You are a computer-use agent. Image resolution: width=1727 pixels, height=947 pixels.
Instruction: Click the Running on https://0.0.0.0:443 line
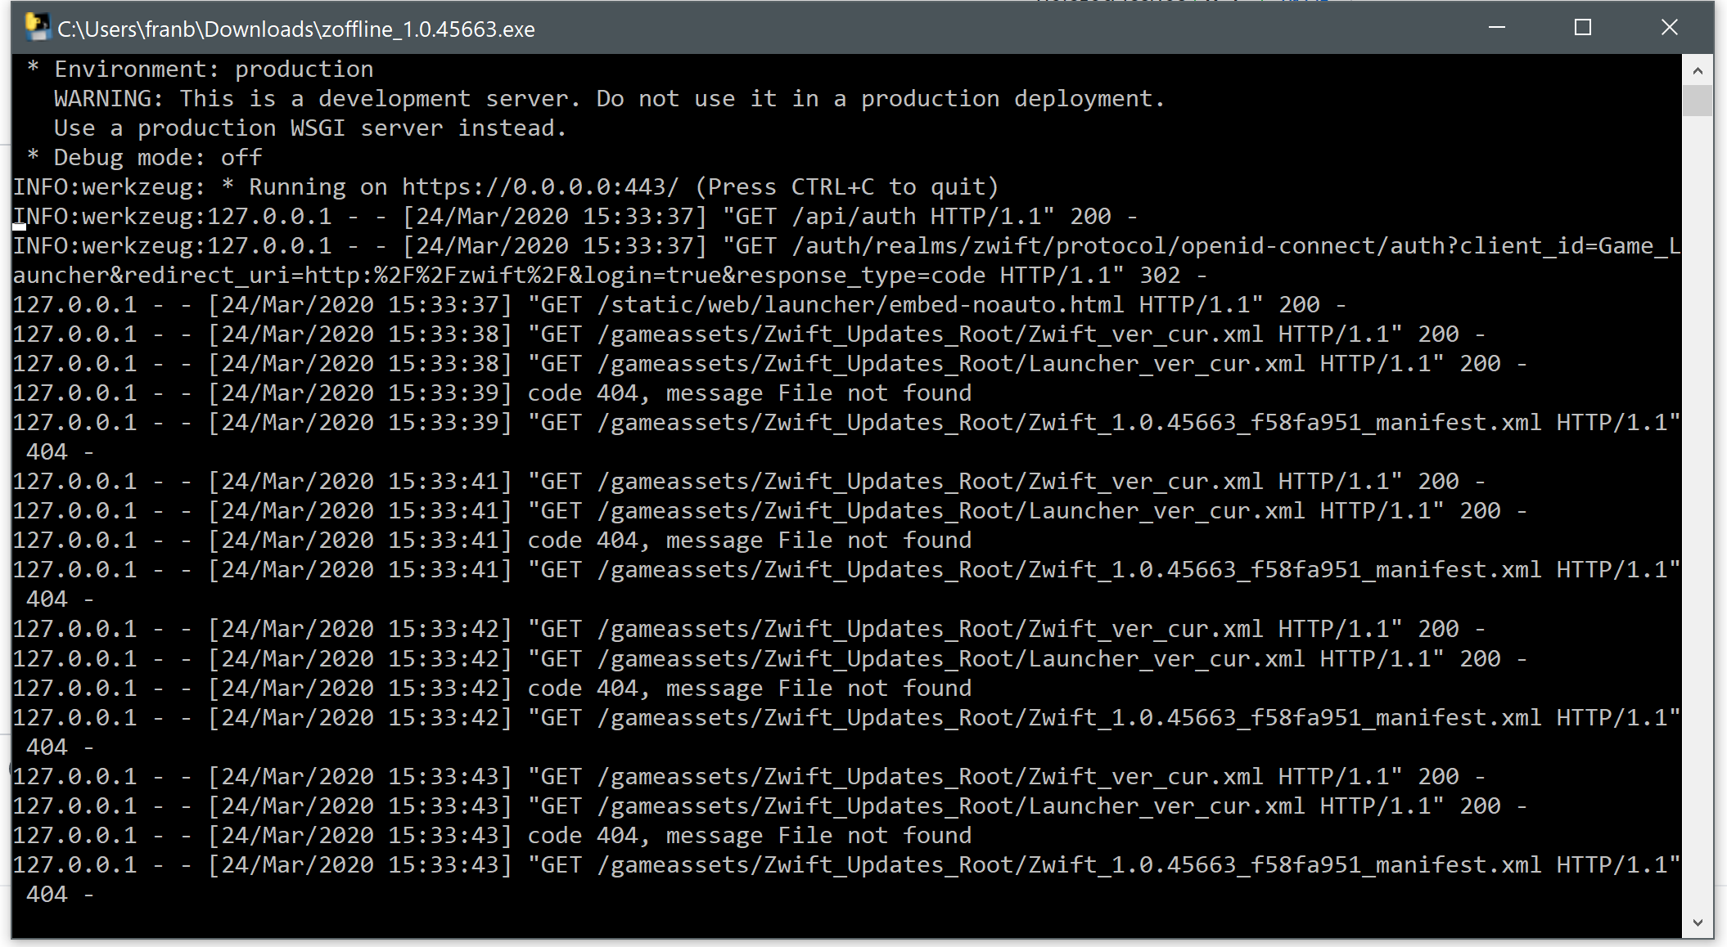[x=504, y=186]
